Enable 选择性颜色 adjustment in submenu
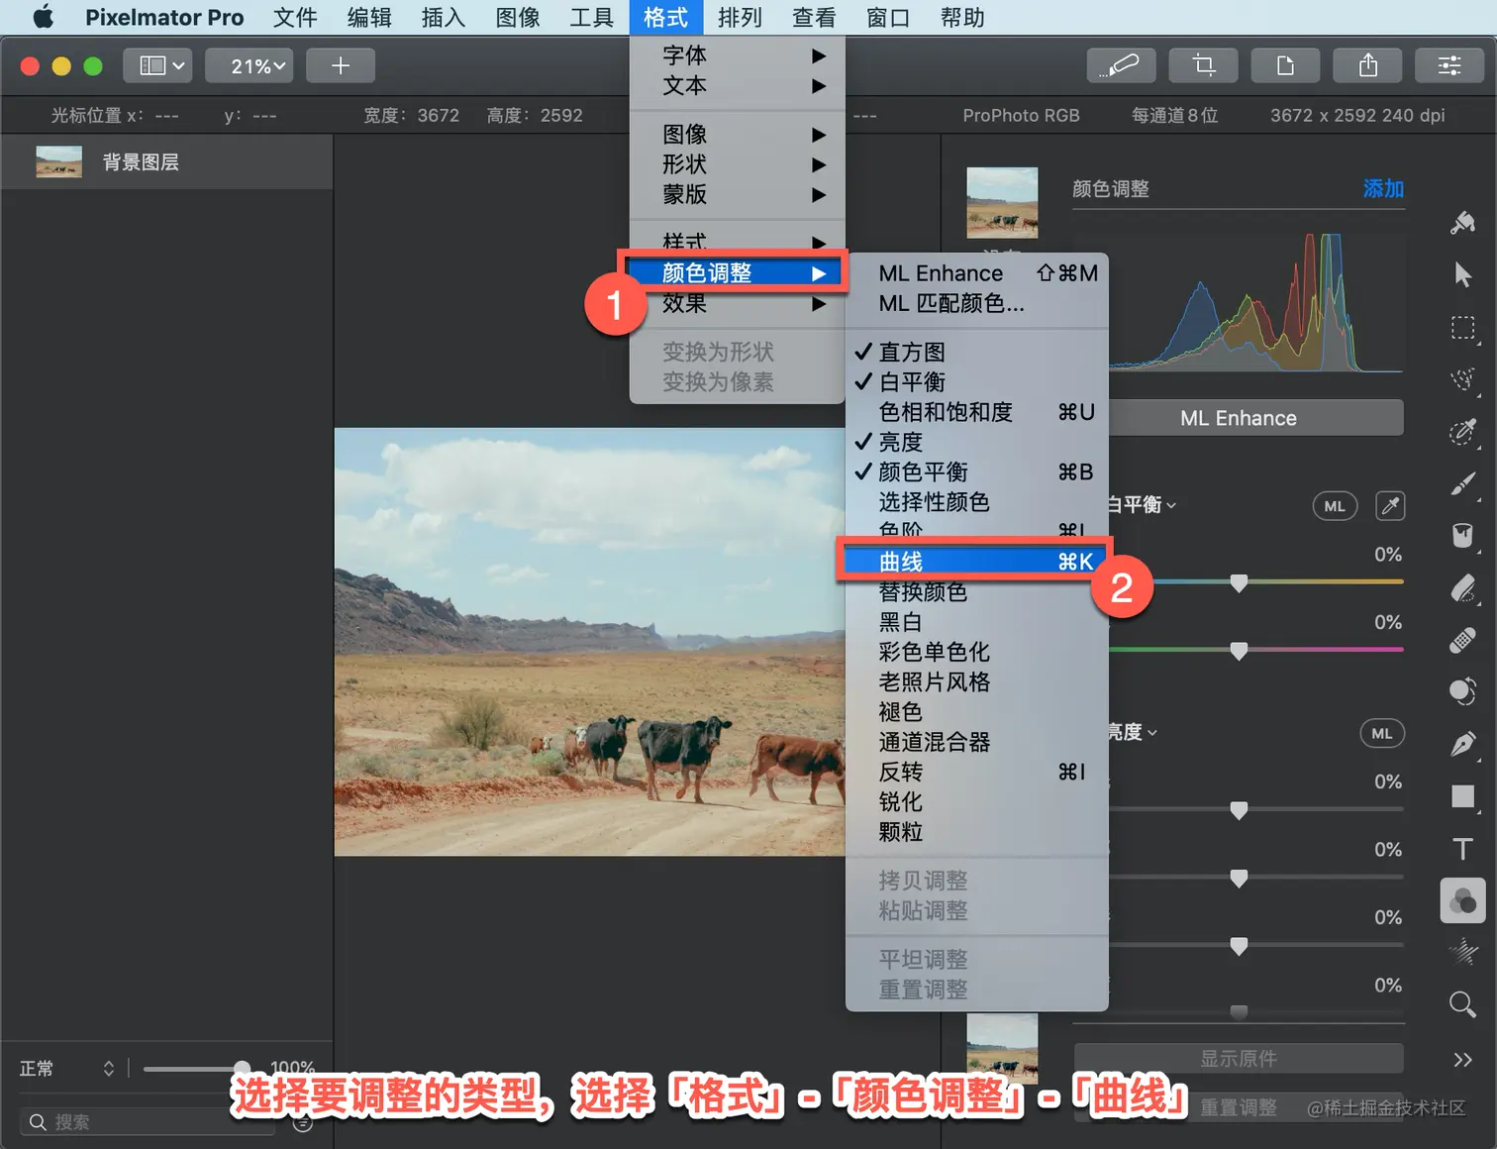The width and height of the screenshot is (1497, 1149). tap(976, 502)
